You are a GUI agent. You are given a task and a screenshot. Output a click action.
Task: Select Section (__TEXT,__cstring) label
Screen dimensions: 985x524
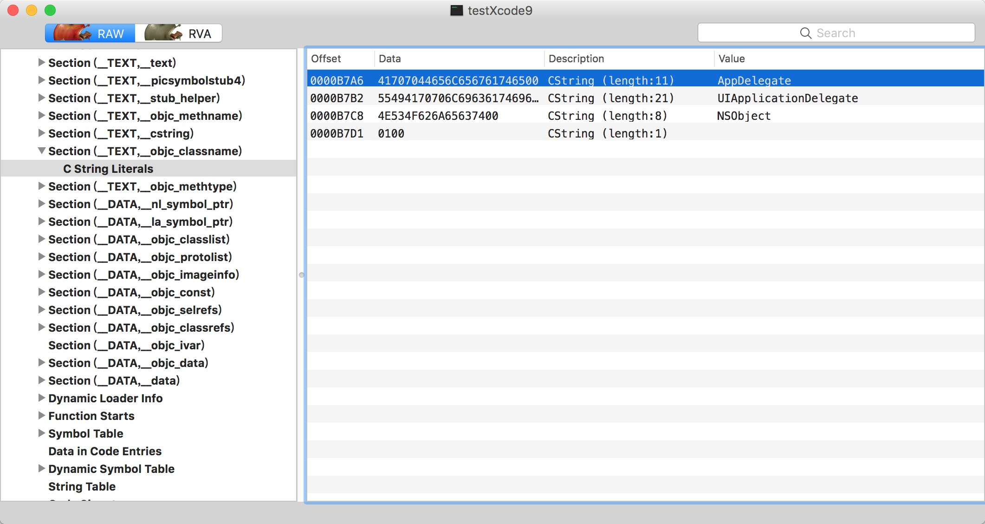point(121,133)
